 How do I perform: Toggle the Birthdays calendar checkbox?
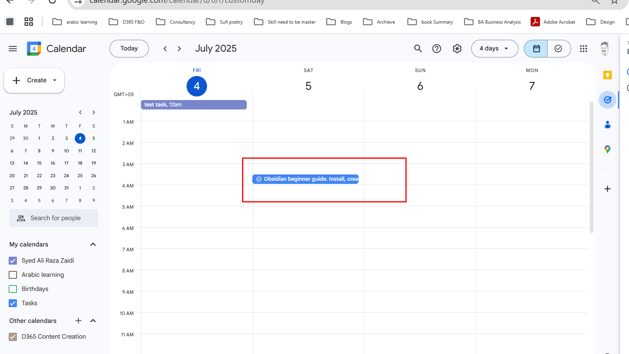point(13,289)
